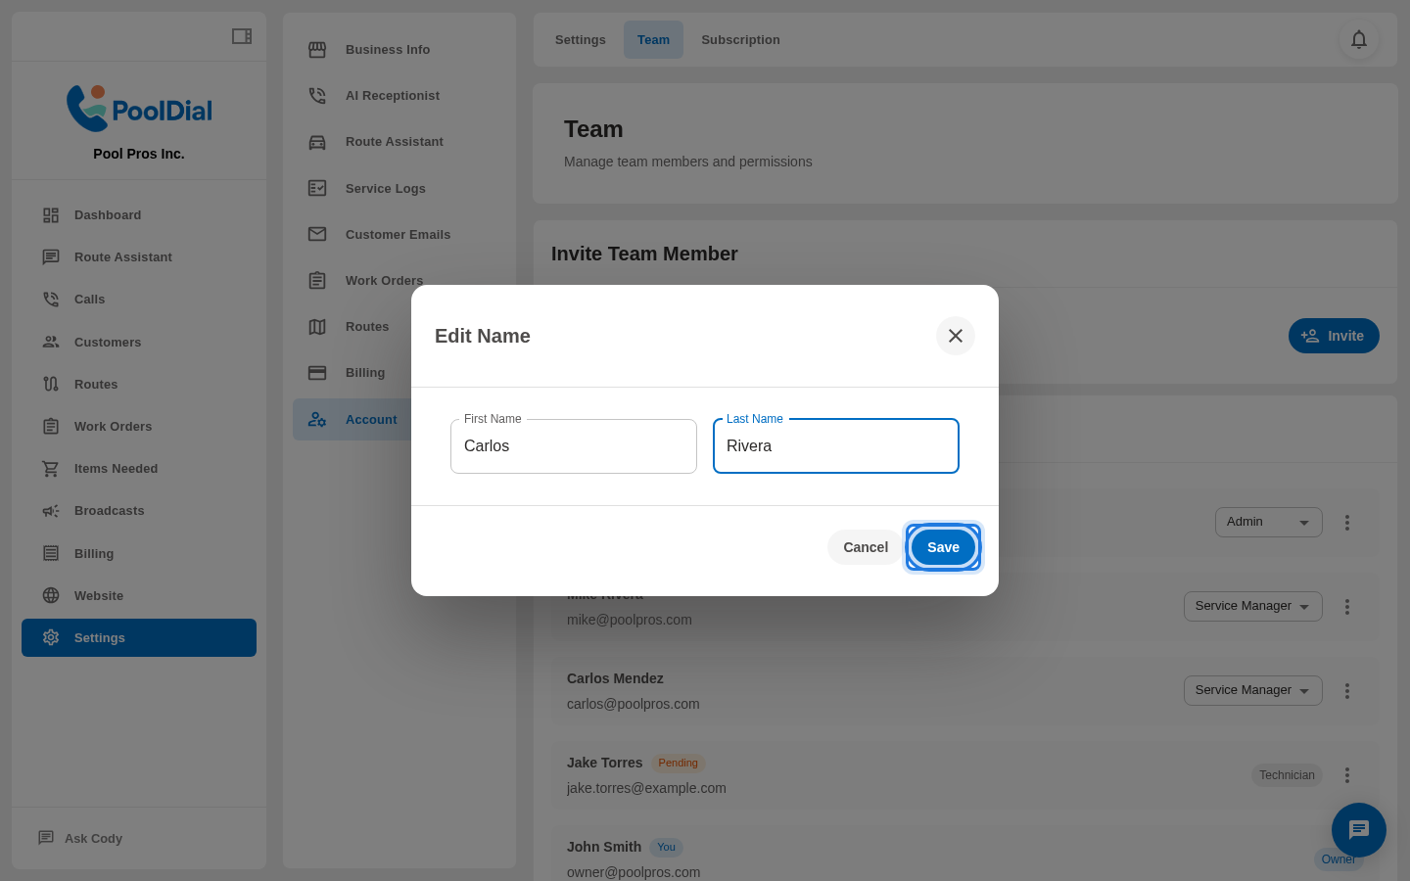The image size is (1410, 881).
Task: Open Route Assistant vehicle icon
Action: pyautogui.click(x=317, y=141)
